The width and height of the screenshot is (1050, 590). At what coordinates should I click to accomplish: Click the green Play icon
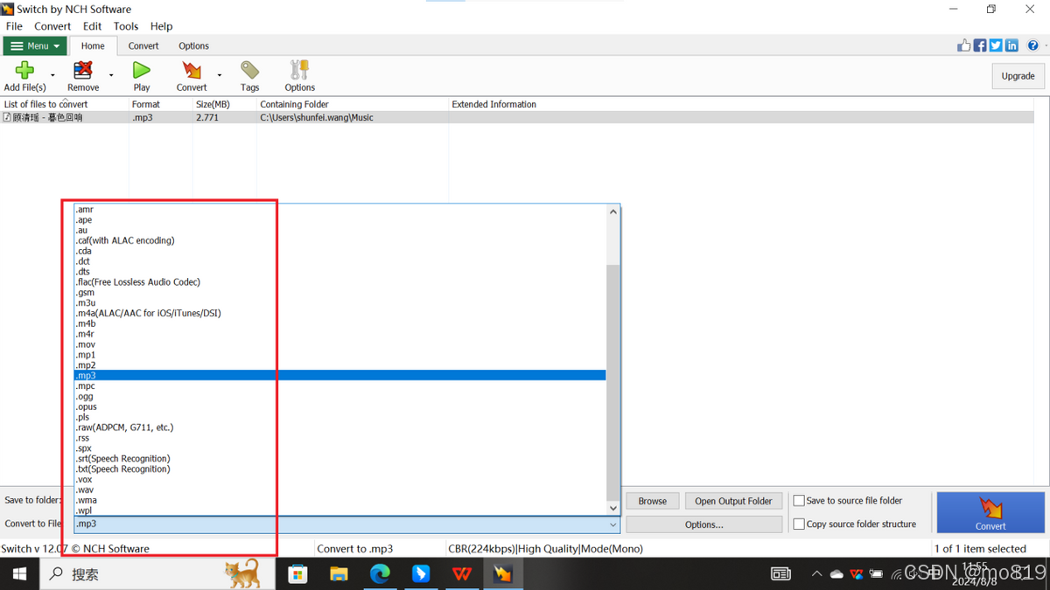pyautogui.click(x=142, y=70)
